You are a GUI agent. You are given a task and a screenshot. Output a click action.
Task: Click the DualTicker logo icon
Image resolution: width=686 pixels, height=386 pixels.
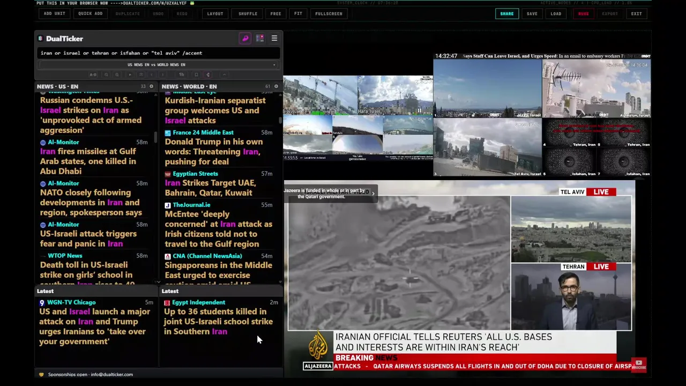[x=40, y=39]
